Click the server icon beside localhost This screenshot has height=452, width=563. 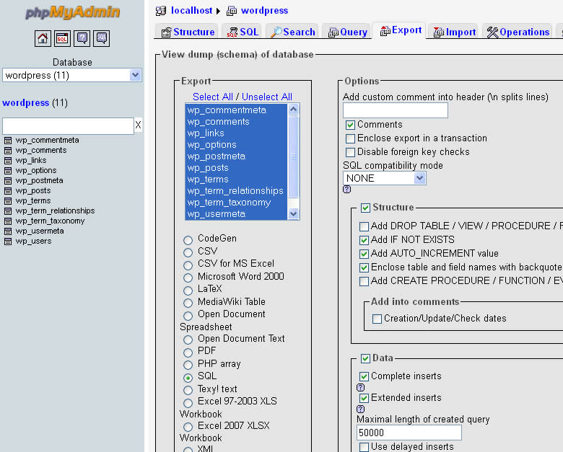[161, 11]
